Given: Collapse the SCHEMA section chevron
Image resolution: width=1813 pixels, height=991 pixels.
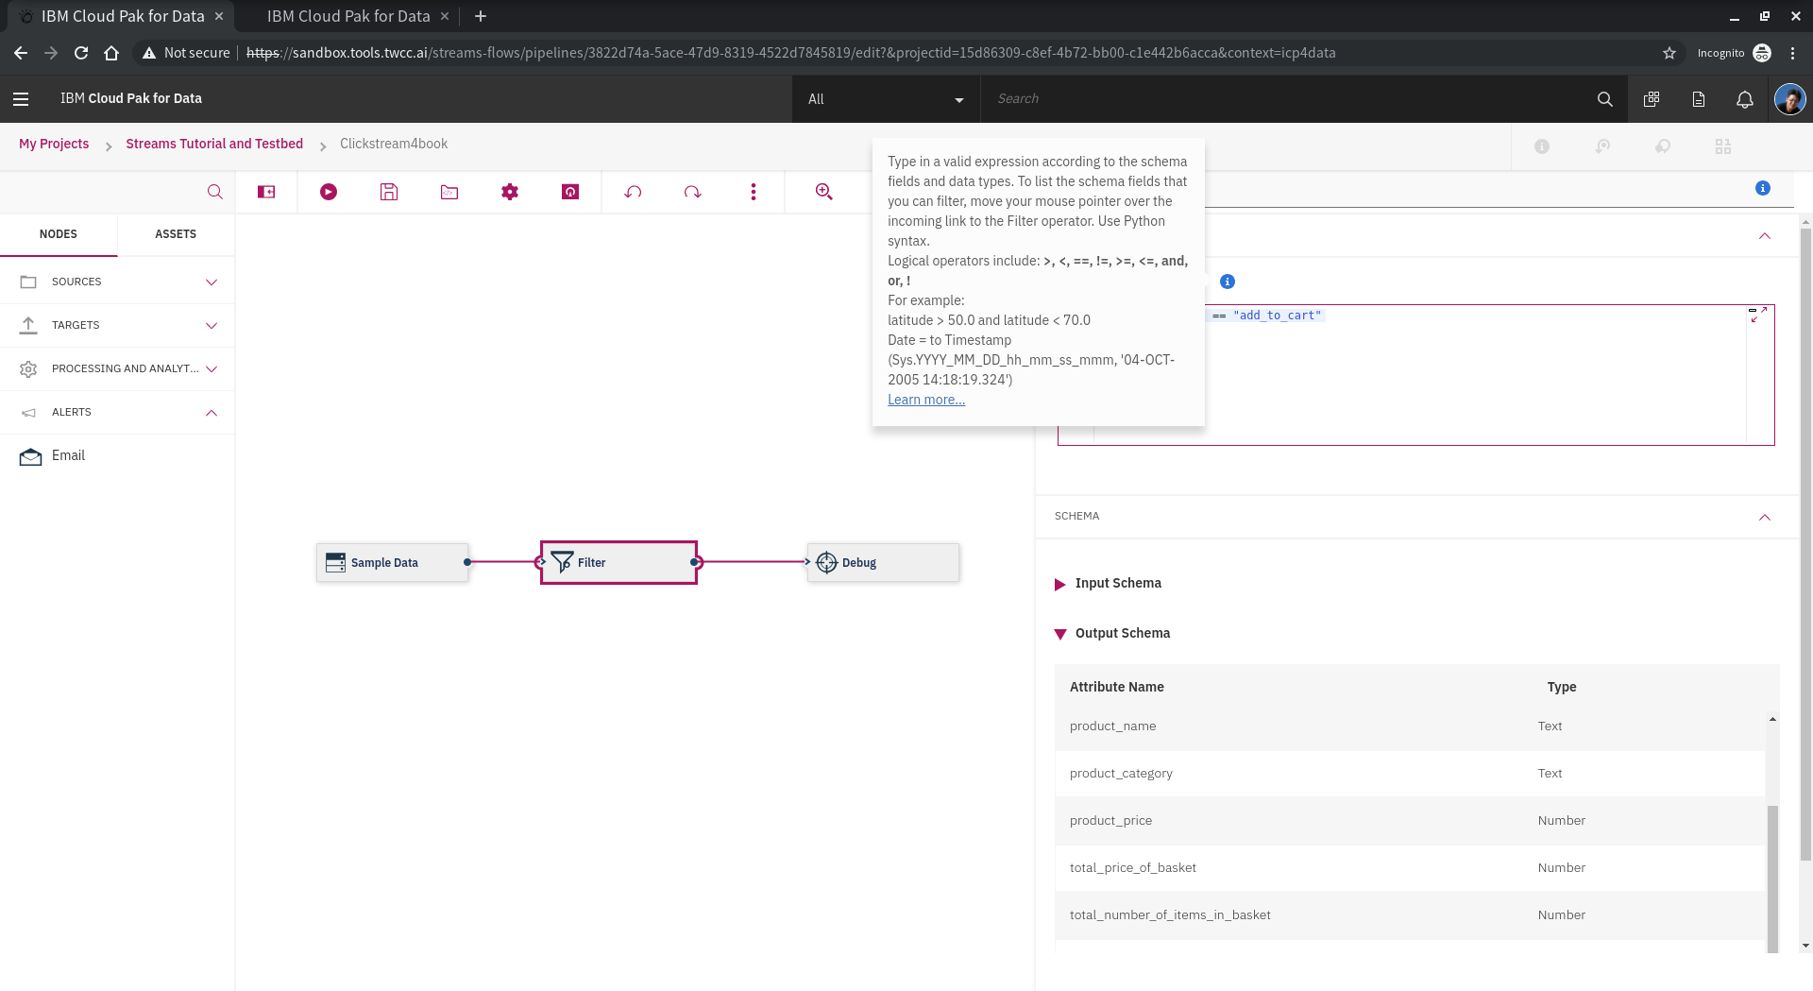Looking at the screenshot, I should click(x=1765, y=517).
